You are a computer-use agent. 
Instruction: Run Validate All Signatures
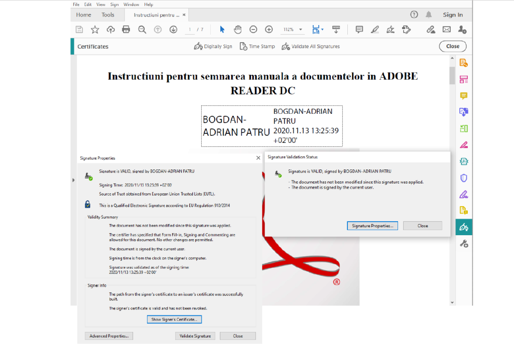tap(311, 46)
